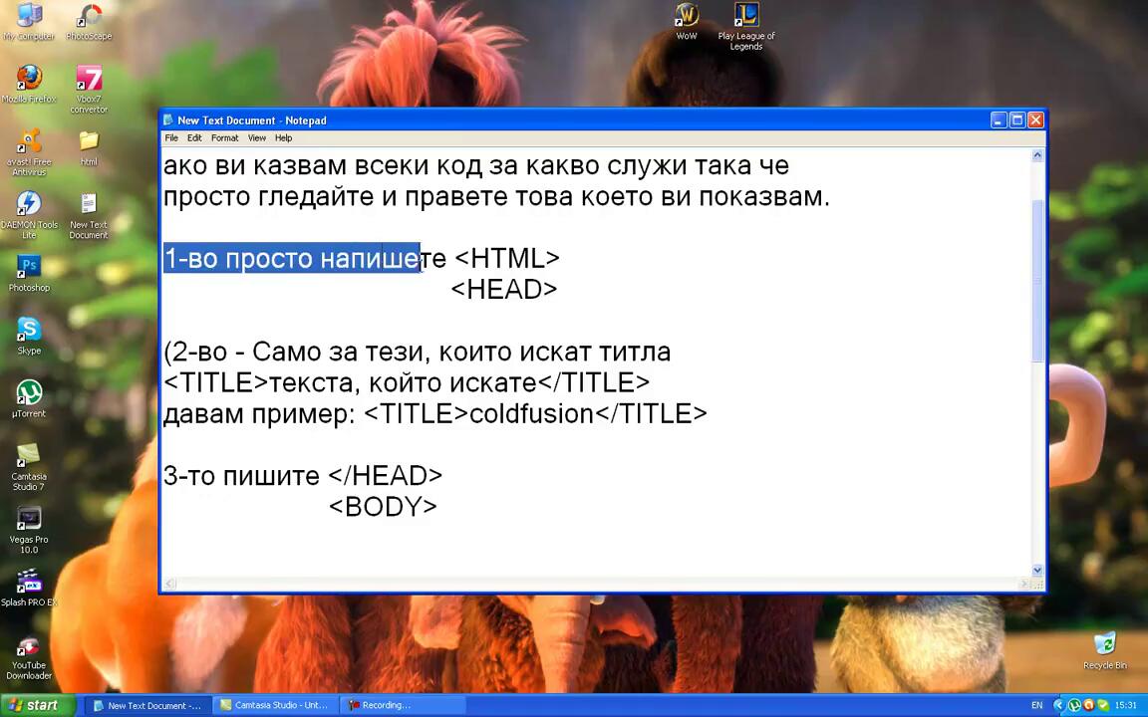Image resolution: width=1148 pixels, height=717 pixels.
Task: Click the horizontal scrollbar right arrow
Action: click(1023, 584)
